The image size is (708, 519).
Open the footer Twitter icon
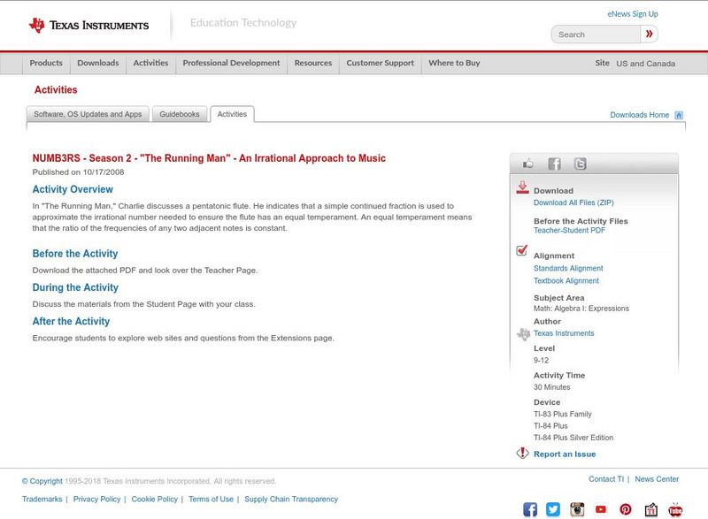click(x=553, y=509)
